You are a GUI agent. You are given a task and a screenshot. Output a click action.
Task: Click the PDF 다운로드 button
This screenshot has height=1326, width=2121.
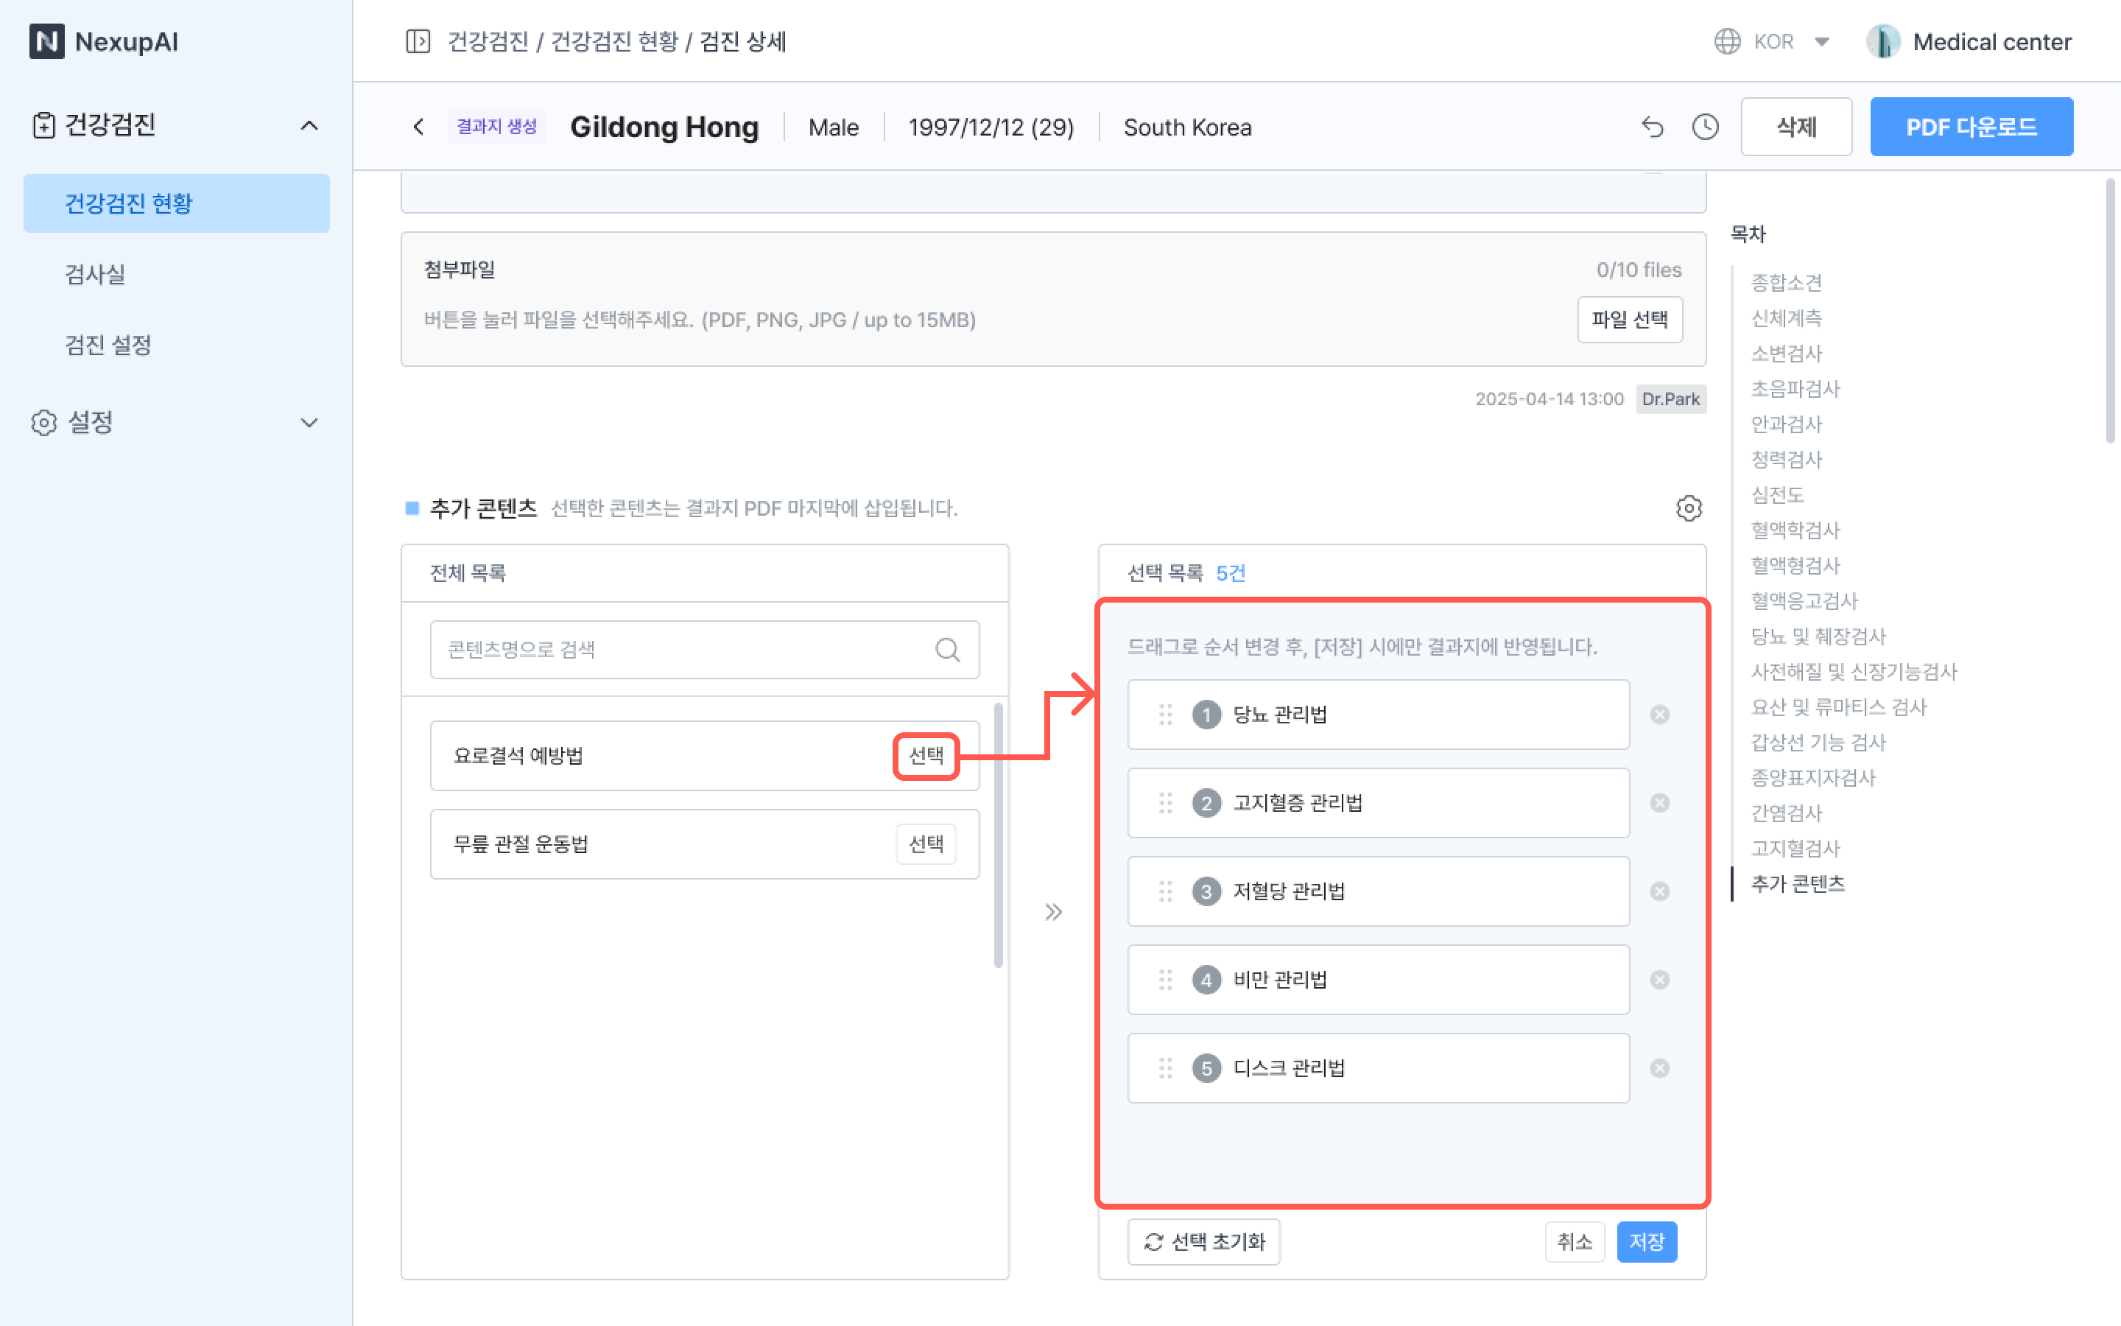pos(1971,127)
